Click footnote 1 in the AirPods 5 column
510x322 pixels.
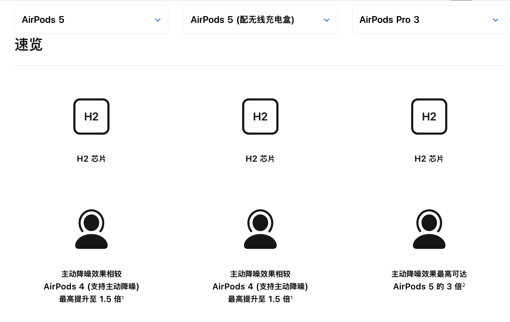coord(123,298)
